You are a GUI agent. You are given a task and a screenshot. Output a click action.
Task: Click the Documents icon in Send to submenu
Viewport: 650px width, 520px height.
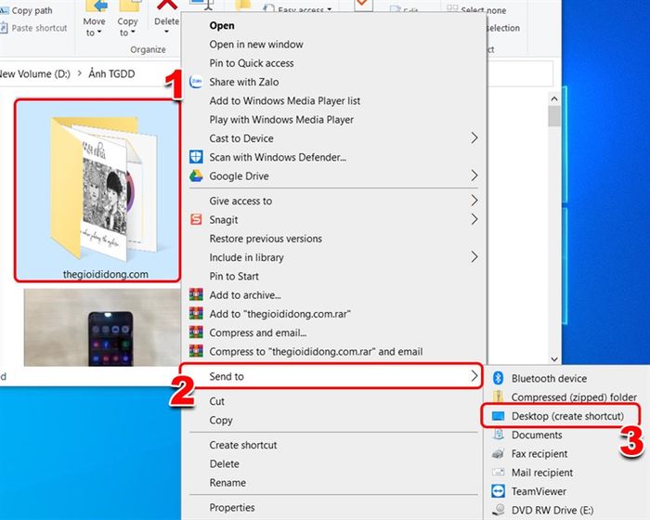pos(498,435)
